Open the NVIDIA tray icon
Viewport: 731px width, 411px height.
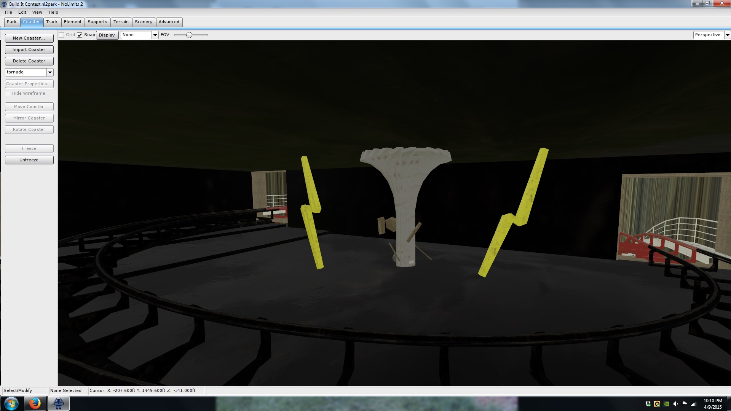click(x=666, y=404)
